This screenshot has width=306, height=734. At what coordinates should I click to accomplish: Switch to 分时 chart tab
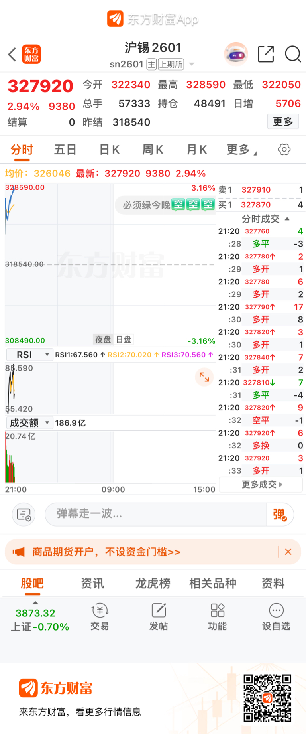[x=22, y=150]
